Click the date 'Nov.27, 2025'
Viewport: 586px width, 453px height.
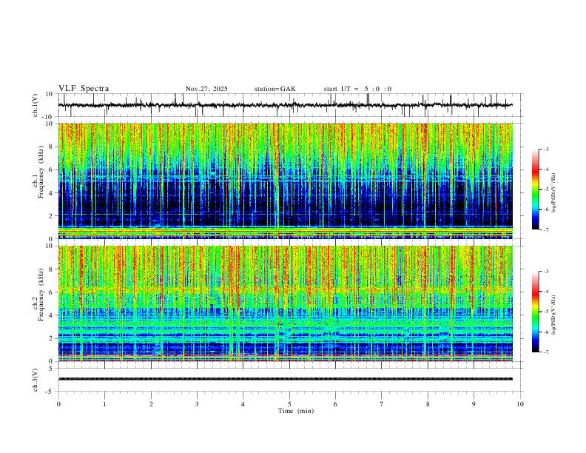tap(206, 89)
